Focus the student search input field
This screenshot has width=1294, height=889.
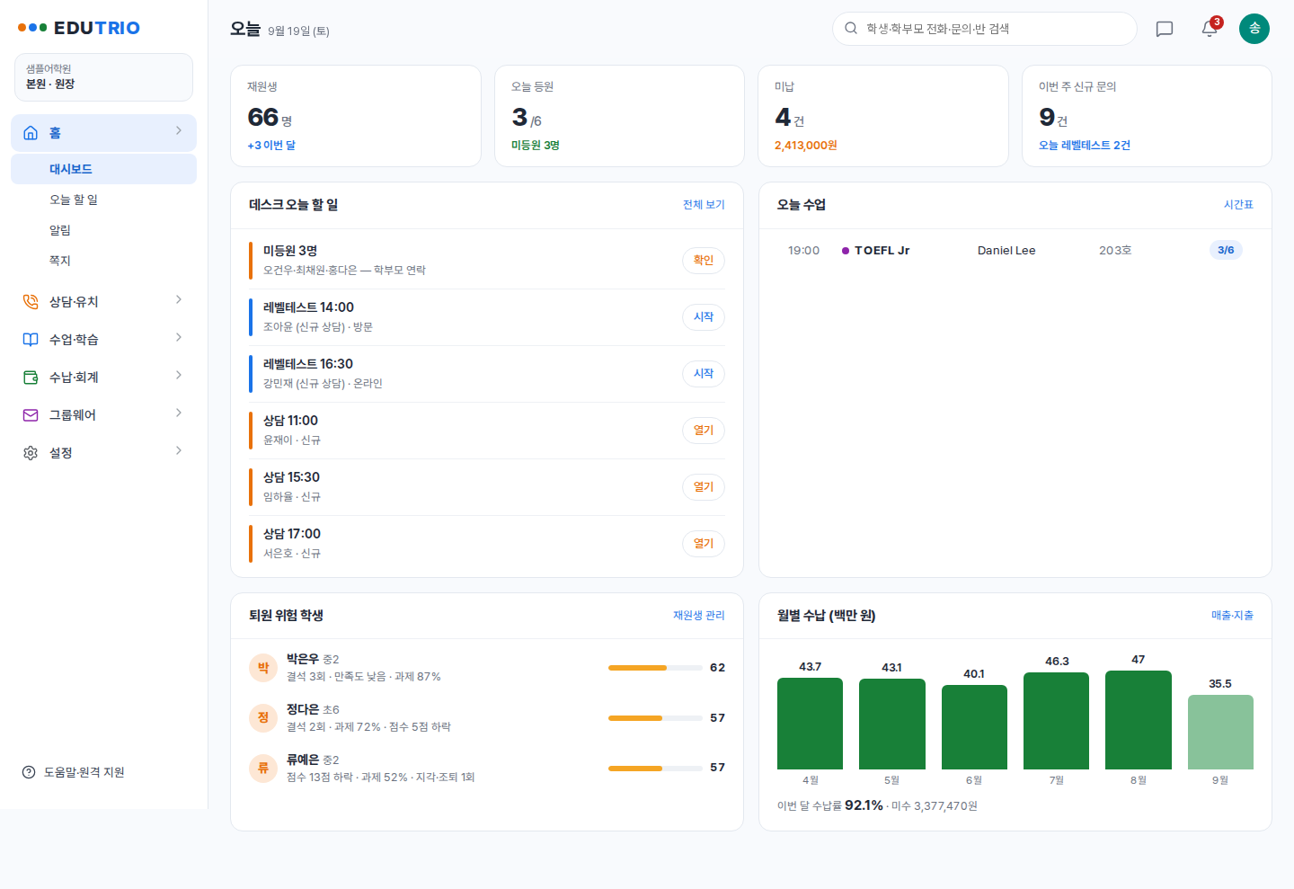tap(985, 29)
